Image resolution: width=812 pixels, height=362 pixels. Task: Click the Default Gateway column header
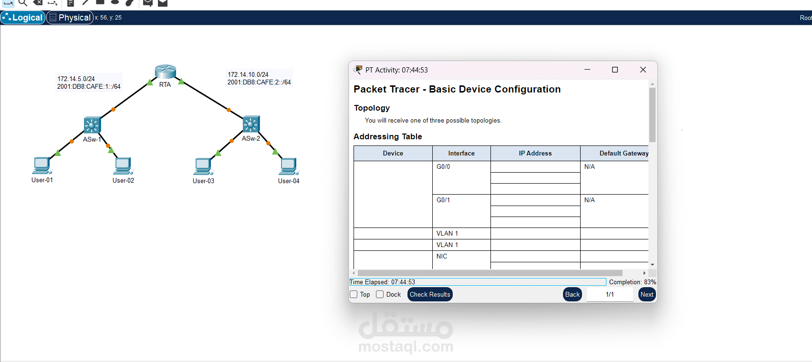[614, 153]
